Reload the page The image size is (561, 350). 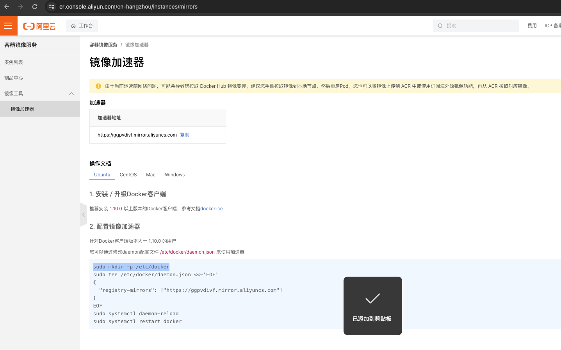click(x=35, y=7)
